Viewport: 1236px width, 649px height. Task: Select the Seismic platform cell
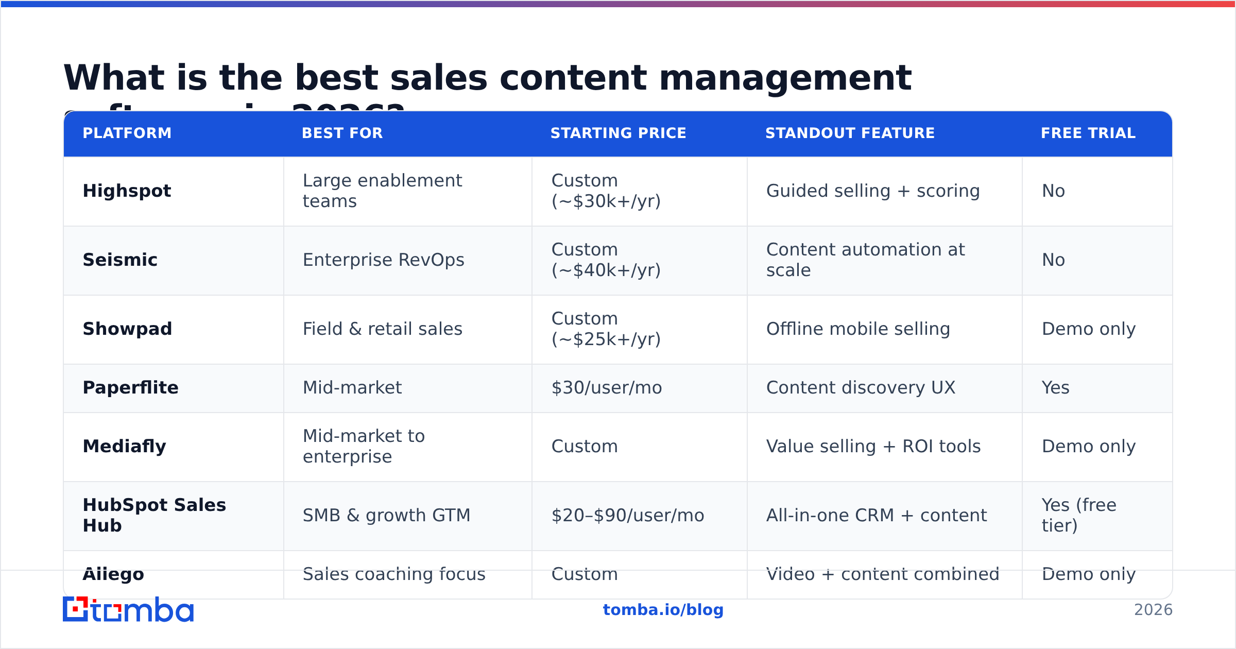pos(174,261)
